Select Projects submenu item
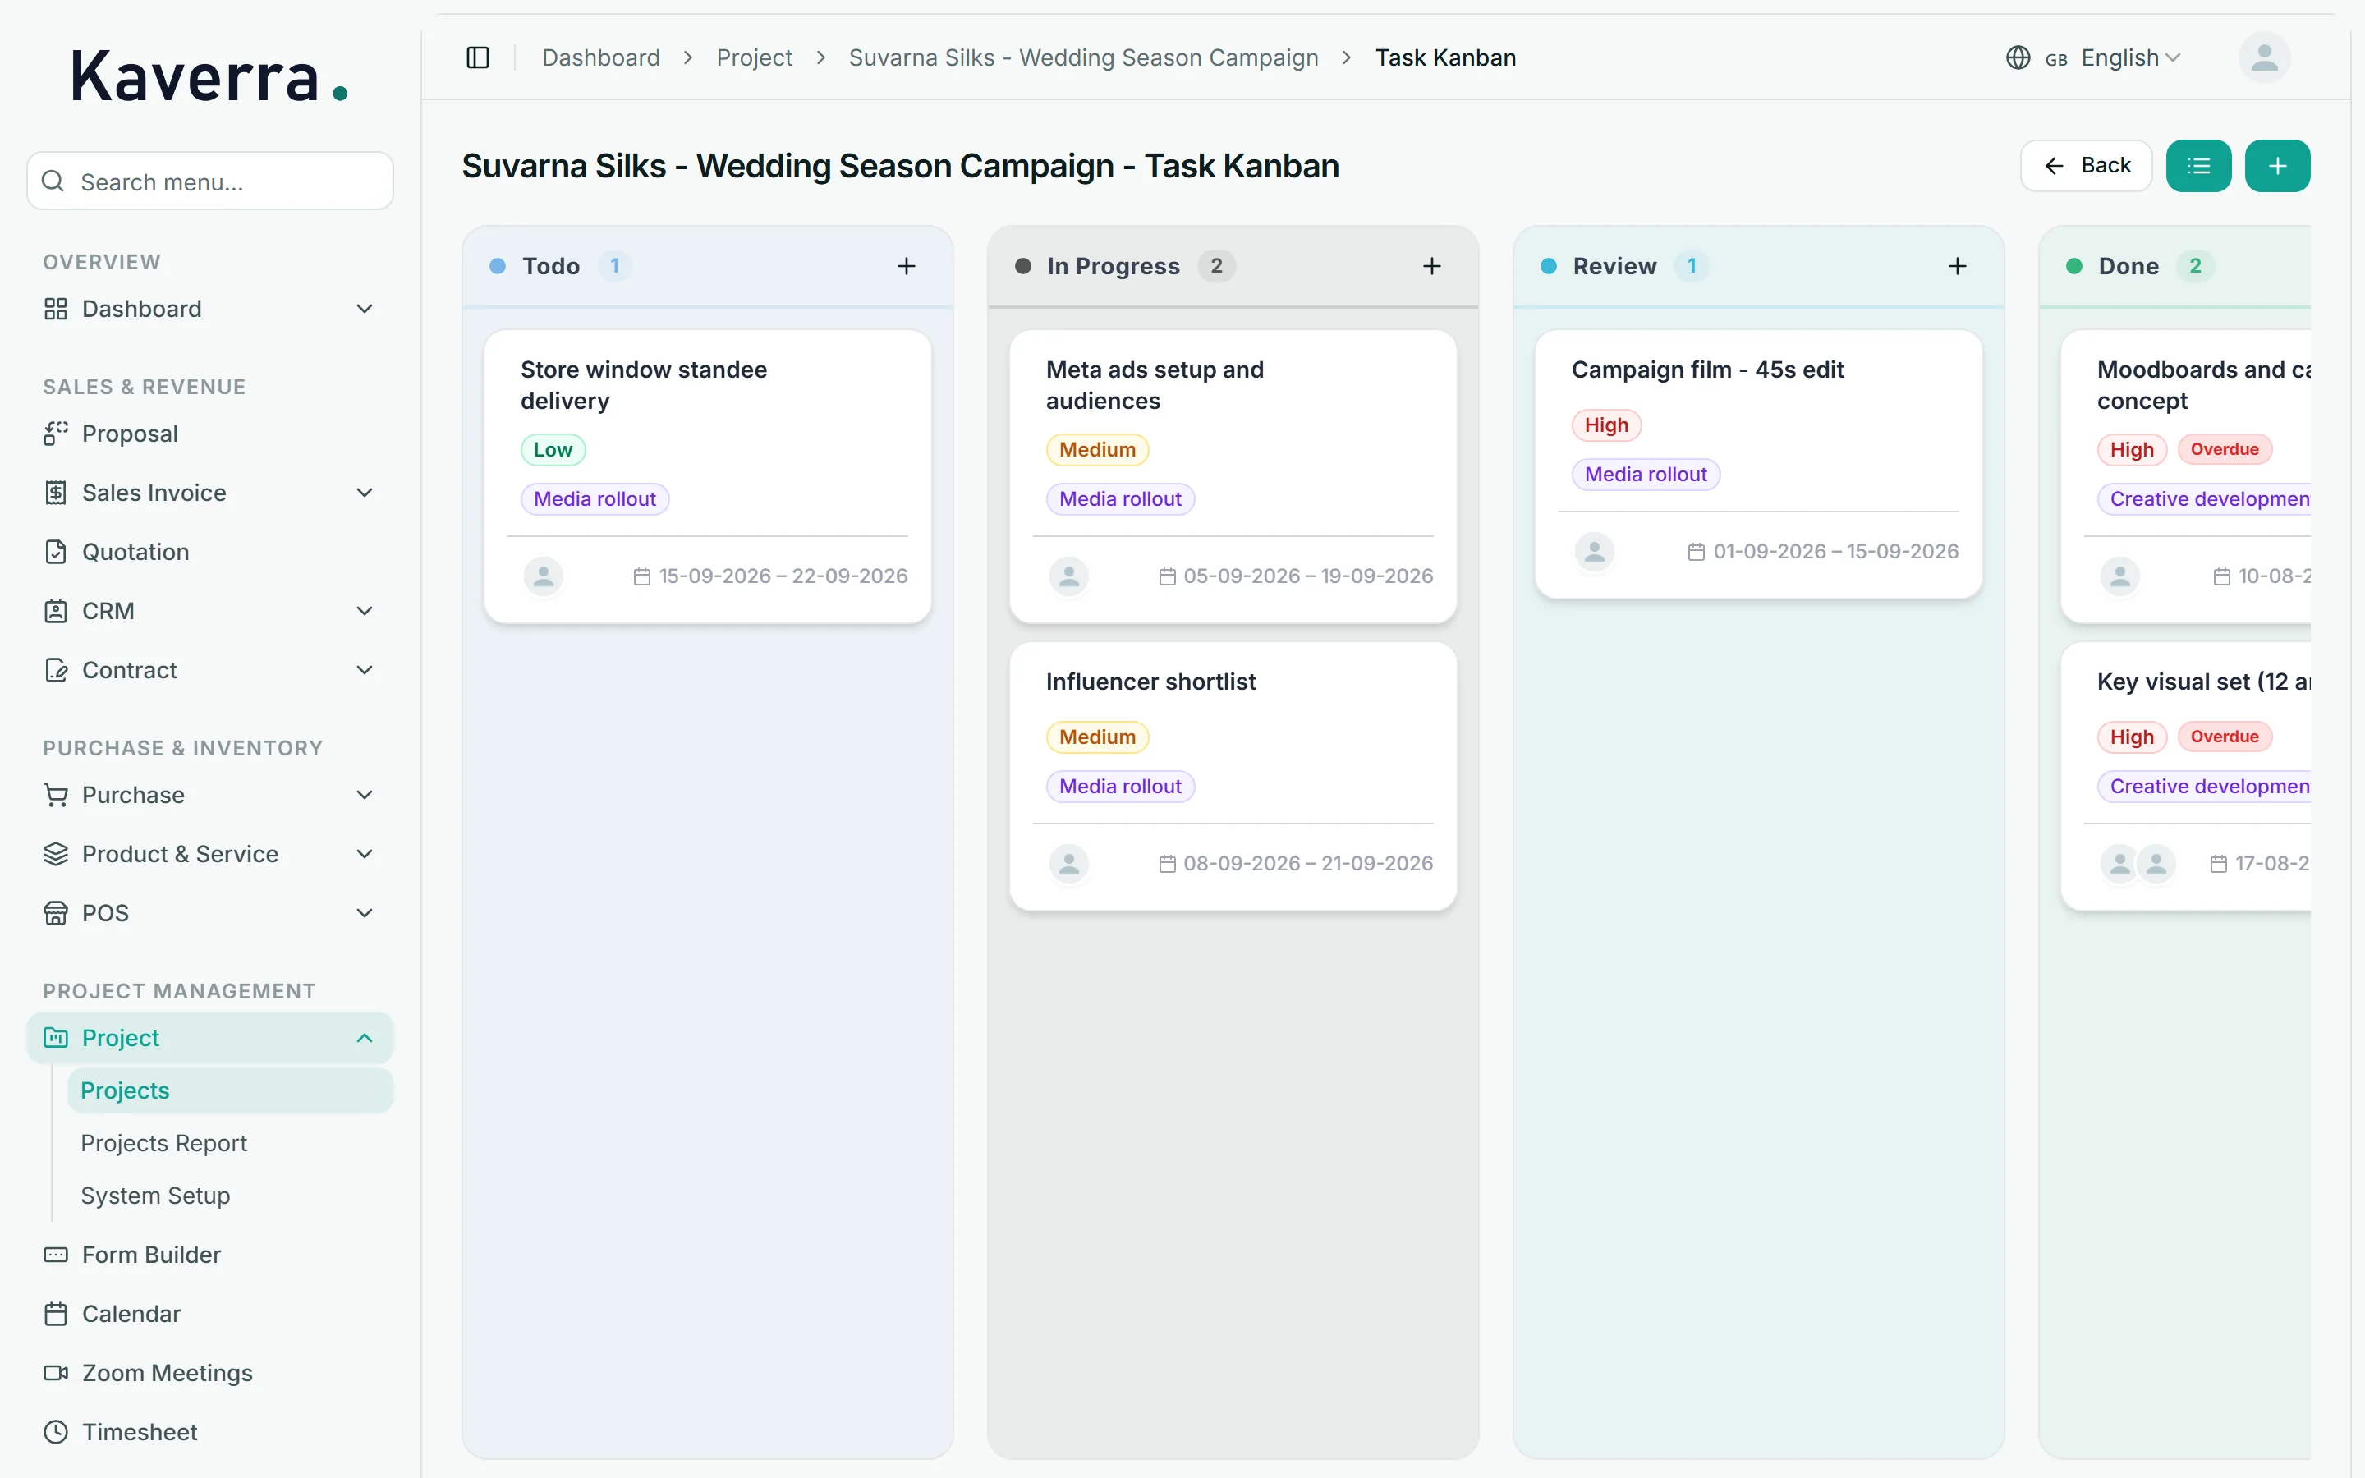The image size is (2365, 1478). (x=230, y=1091)
